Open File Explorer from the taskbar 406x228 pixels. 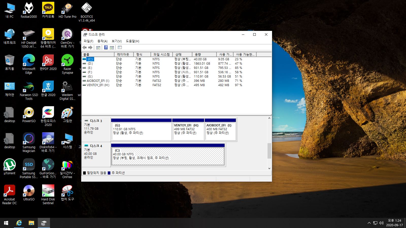(31, 223)
